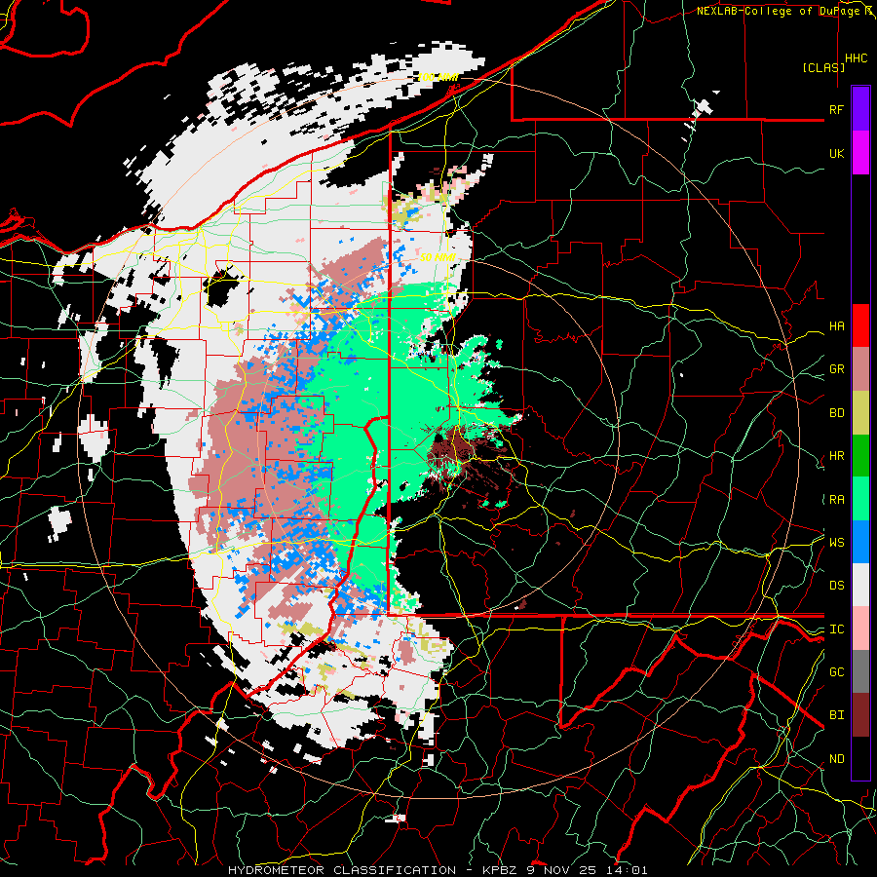Select the BD khaki legend swatch
The width and height of the screenshot is (877, 877).
click(x=860, y=413)
